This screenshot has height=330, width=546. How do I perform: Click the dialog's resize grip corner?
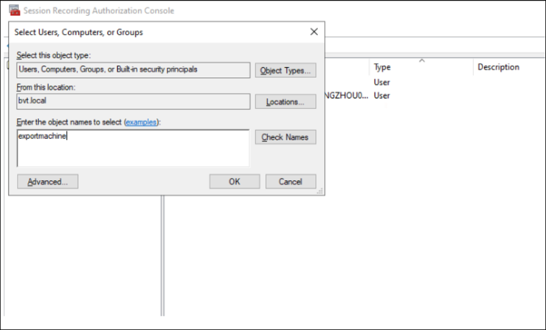(320, 192)
